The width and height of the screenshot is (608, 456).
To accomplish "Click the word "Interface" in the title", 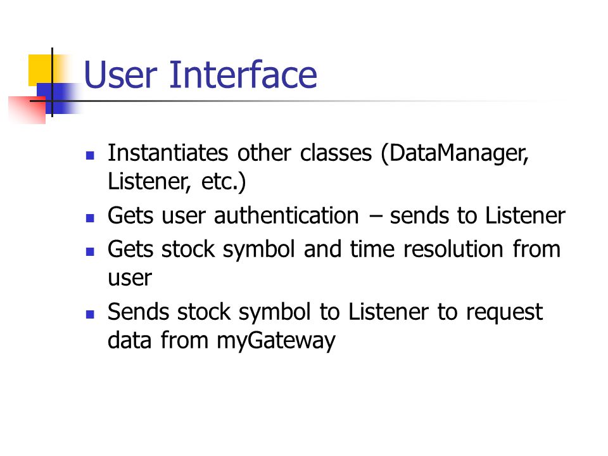I will 243,74.
